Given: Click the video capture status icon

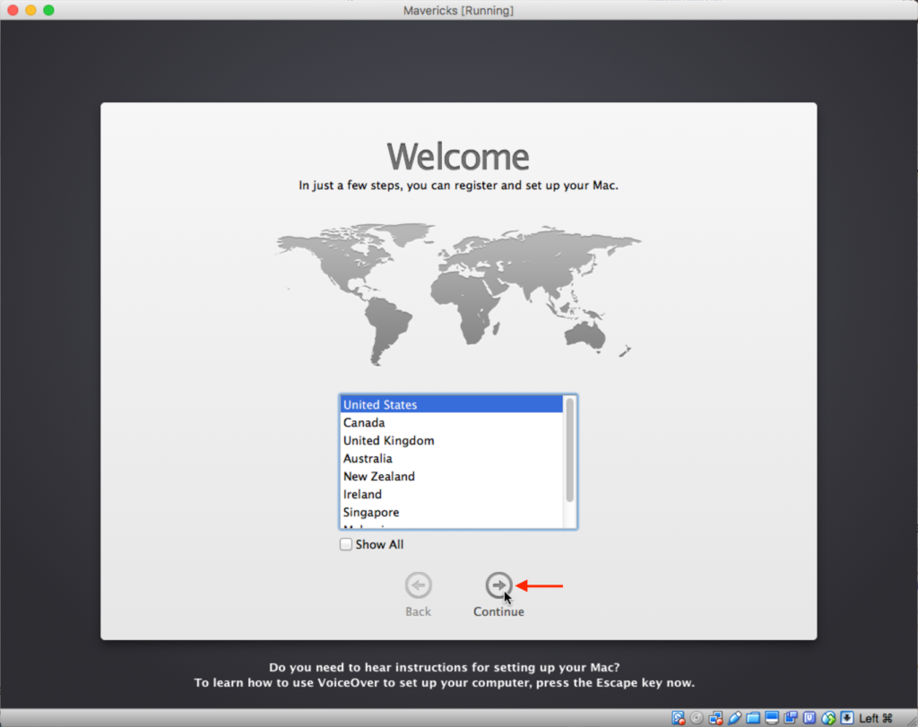Looking at the screenshot, I should coord(790,717).
